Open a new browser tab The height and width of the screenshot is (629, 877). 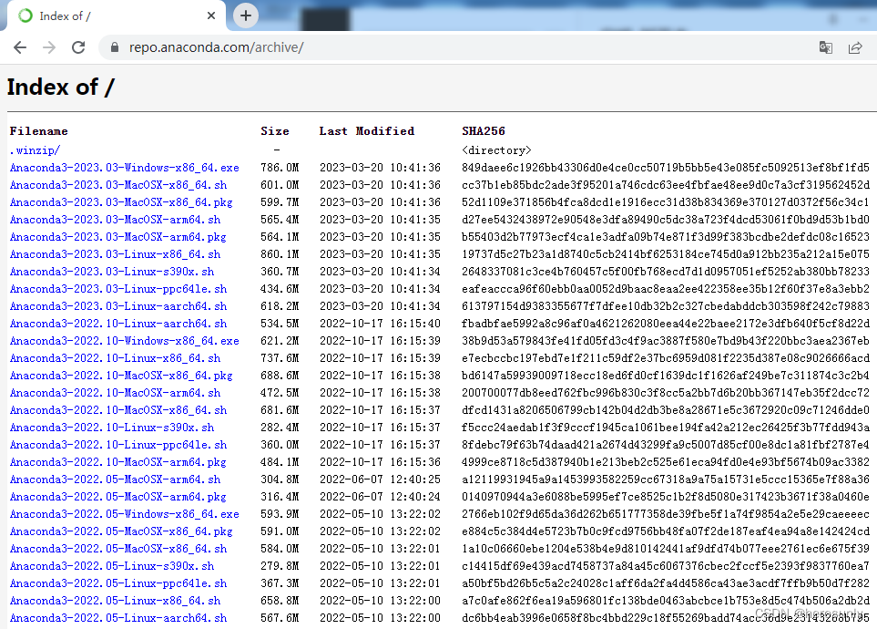(246, 15)
